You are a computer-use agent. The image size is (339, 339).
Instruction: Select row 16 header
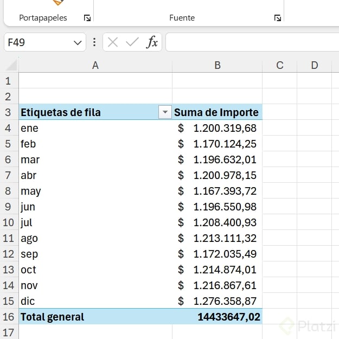8,317
